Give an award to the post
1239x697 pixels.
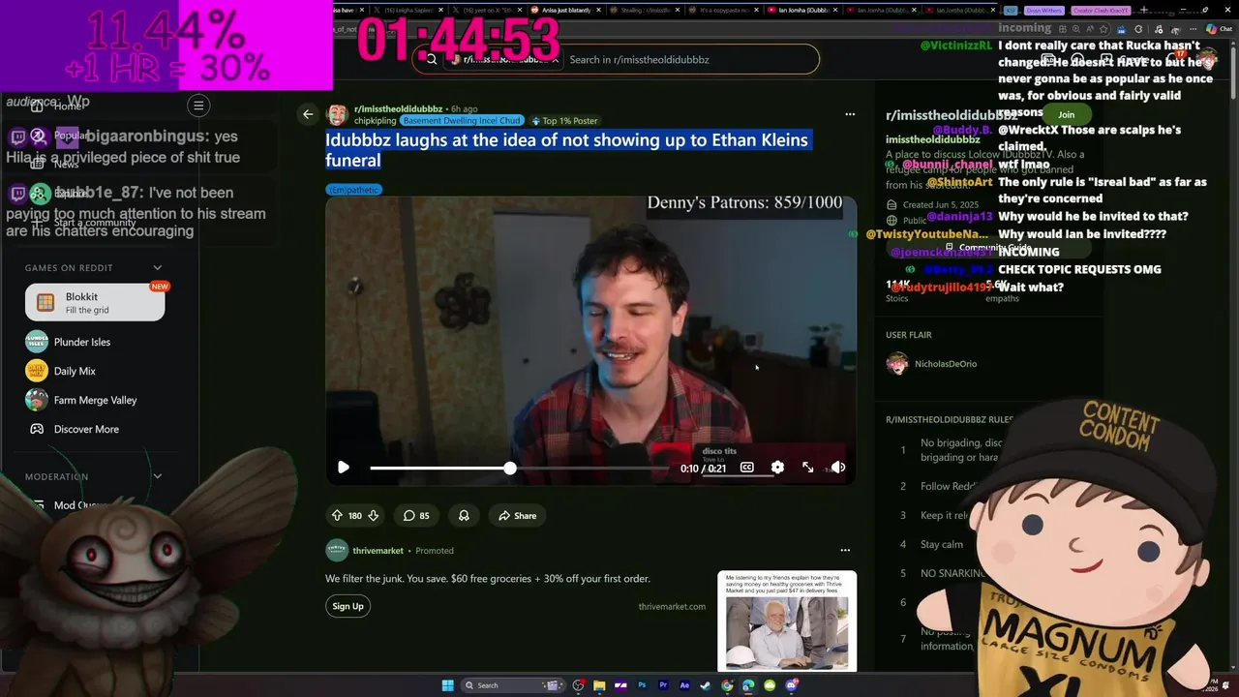coord(464,516)
